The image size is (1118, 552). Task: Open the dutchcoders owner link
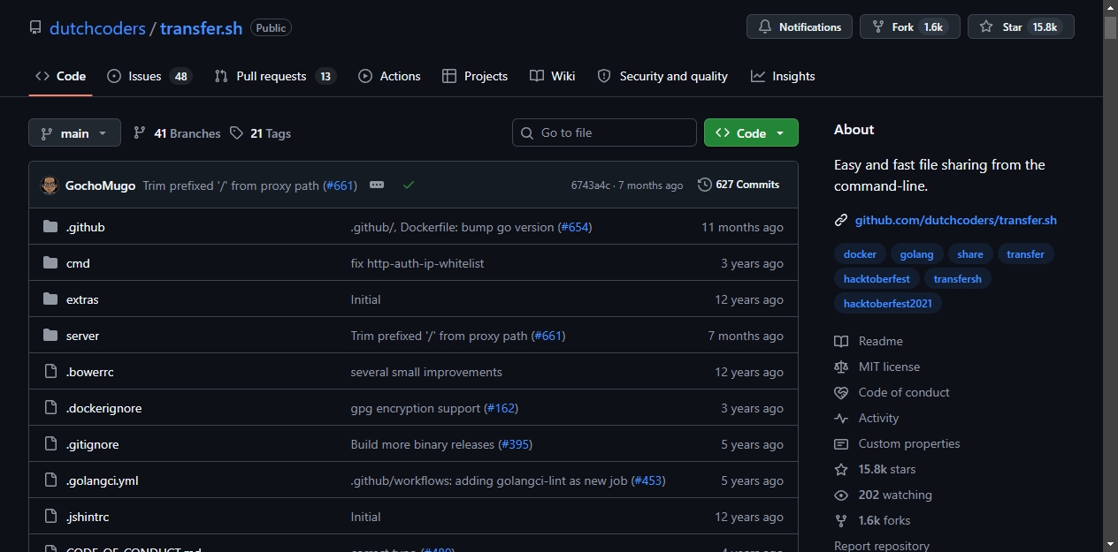[97, 27]
